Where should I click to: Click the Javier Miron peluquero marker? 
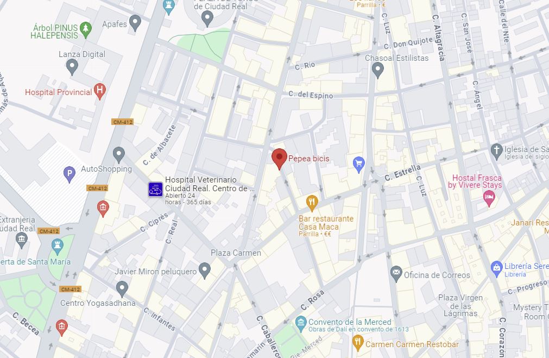click(205, 271)
